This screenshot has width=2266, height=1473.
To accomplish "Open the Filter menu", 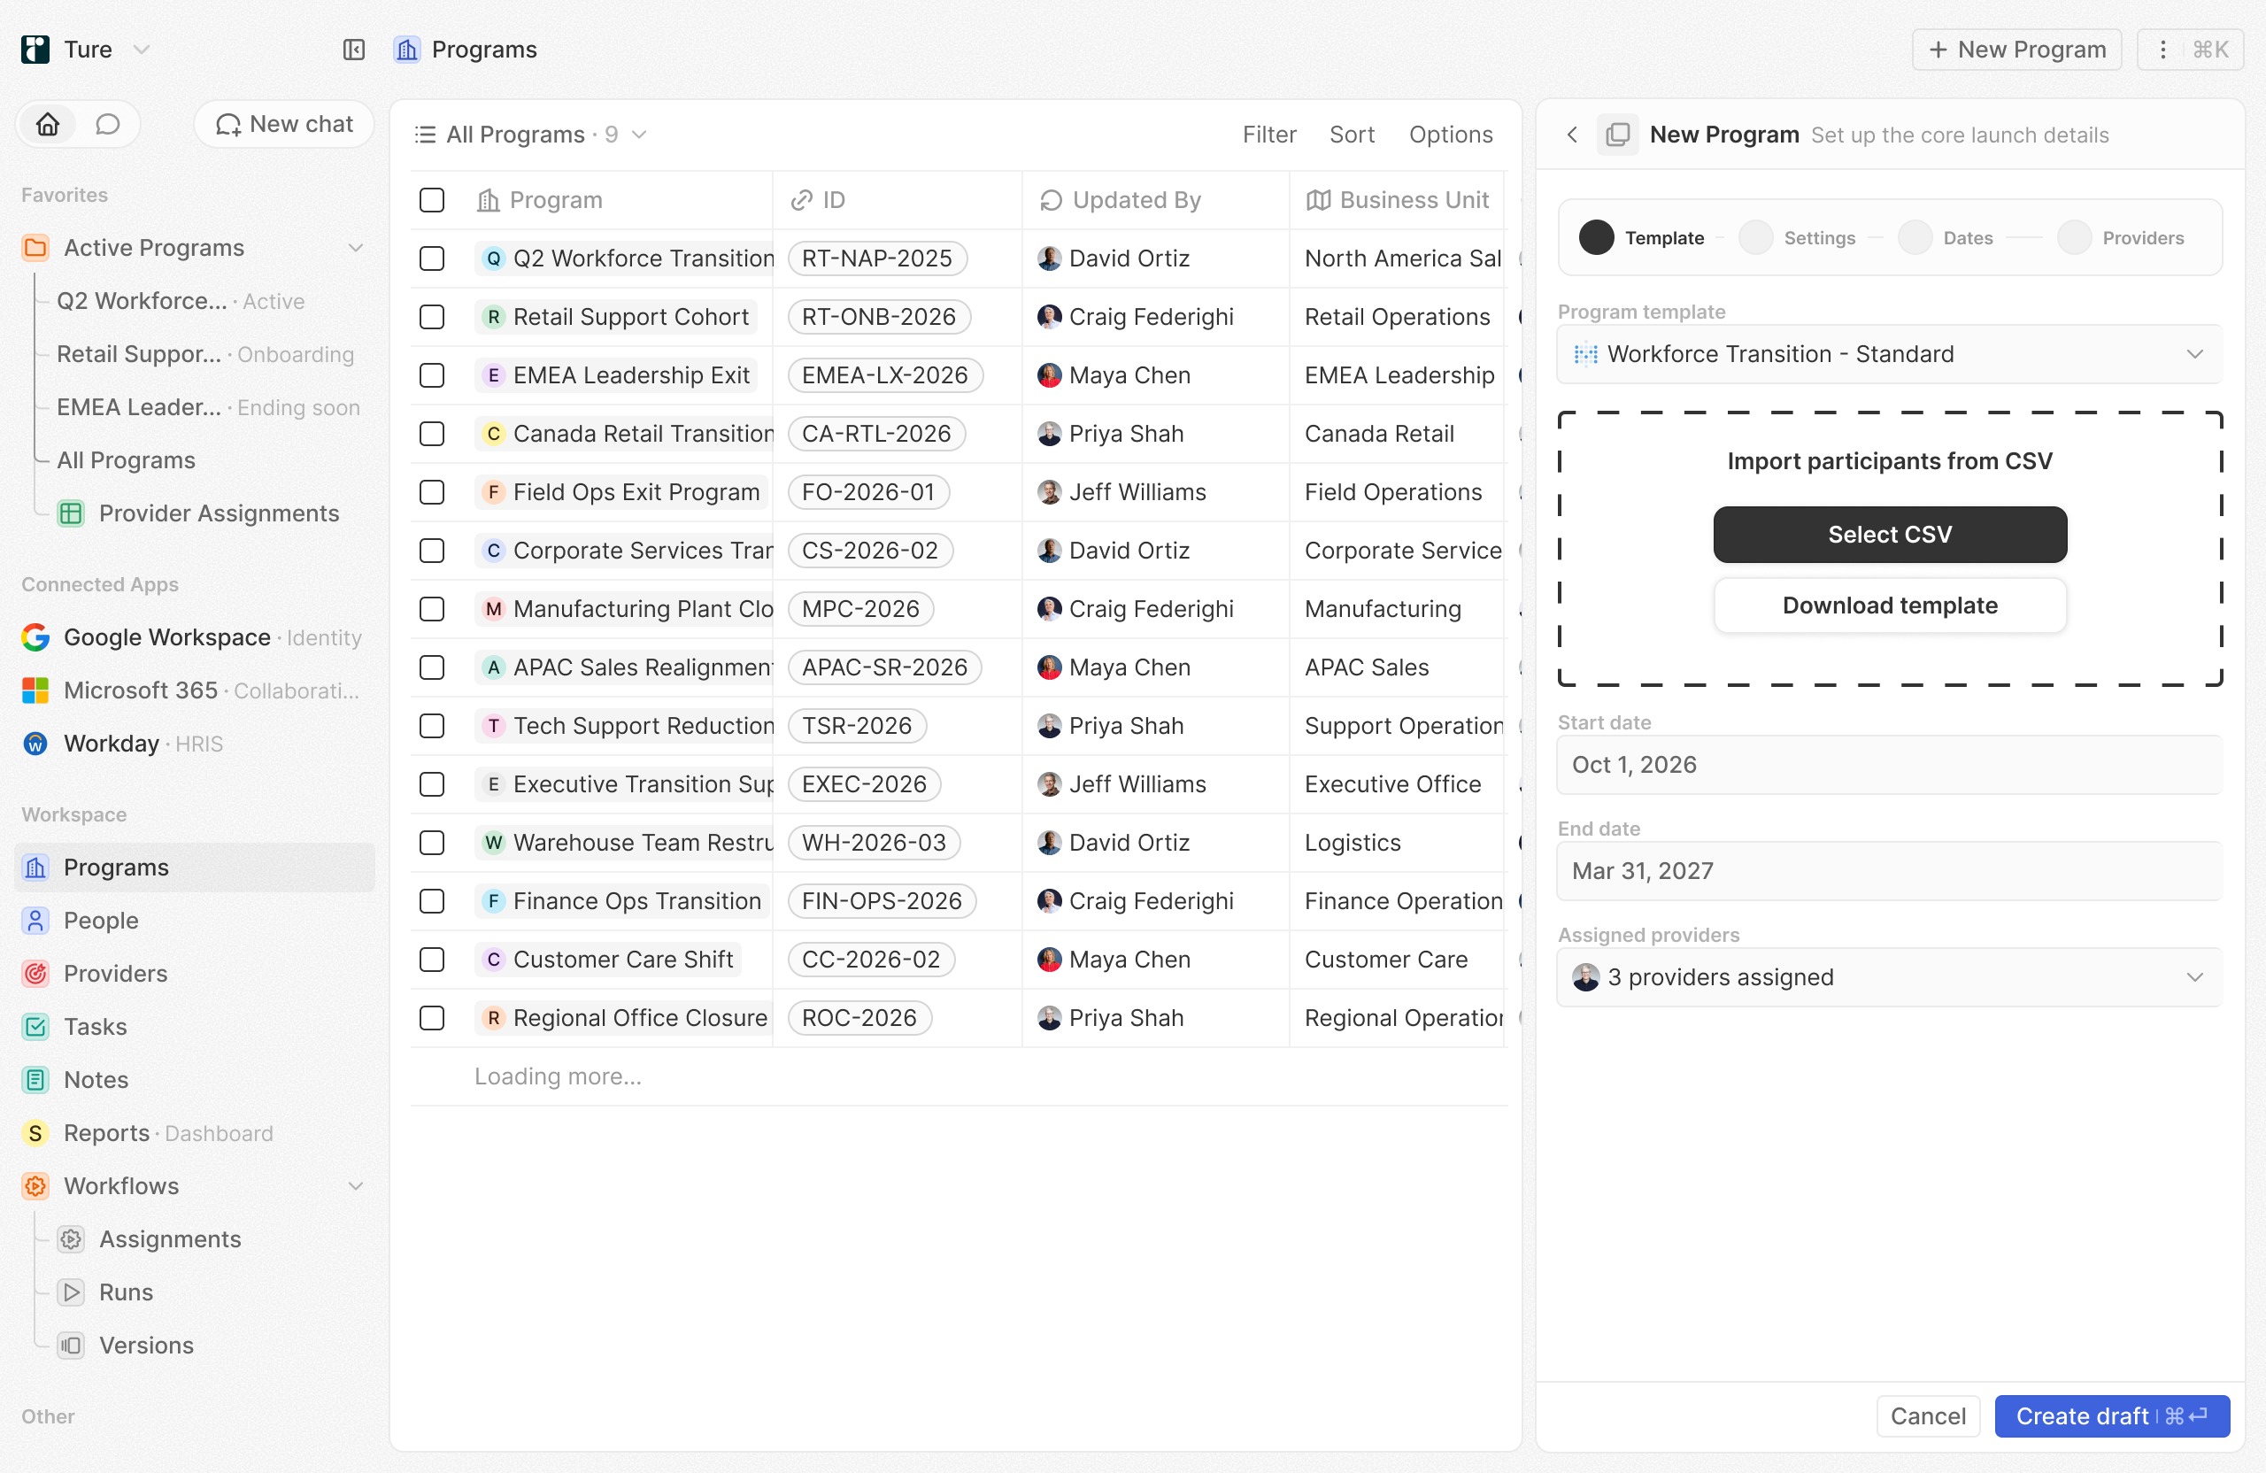I will tap(1269, 135).
